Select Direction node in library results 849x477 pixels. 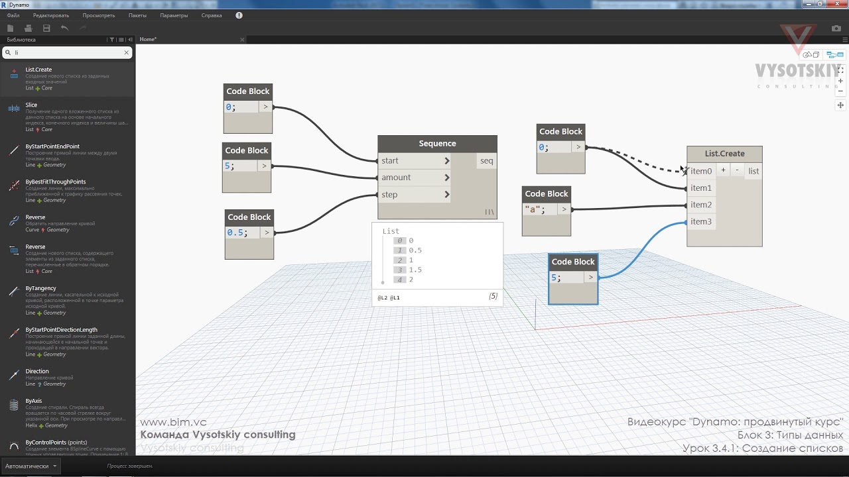click(x=67, y=378)
